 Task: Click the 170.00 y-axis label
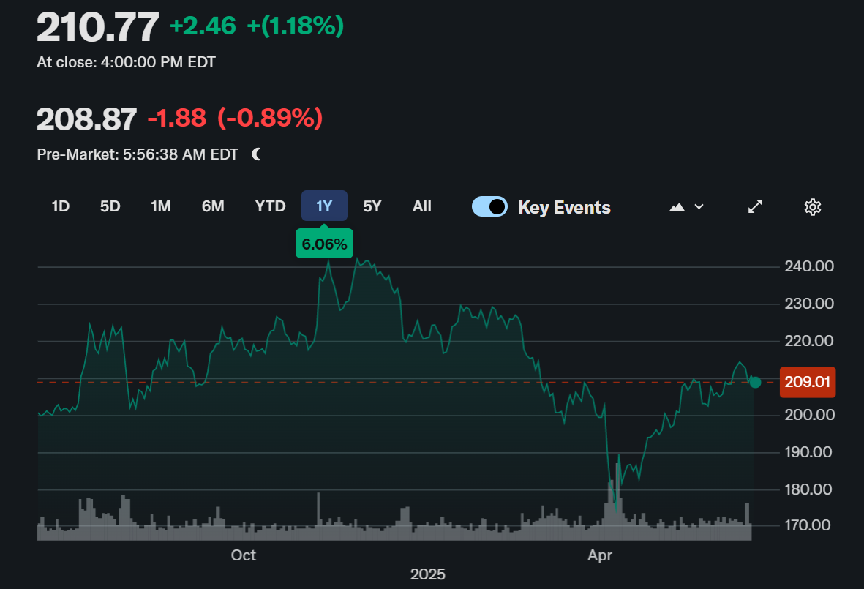tap(808, 525)
